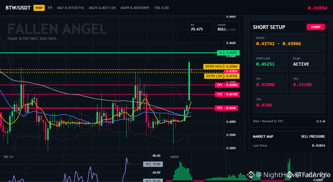The height and width of the screenshot is (182, 333).
Task: Click the Risk / Reward to TP3 label
Action: pyautogui.click(x=268, y=121)
